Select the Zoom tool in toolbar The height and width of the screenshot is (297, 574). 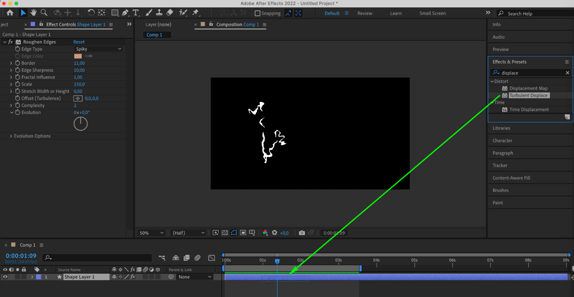44,13
